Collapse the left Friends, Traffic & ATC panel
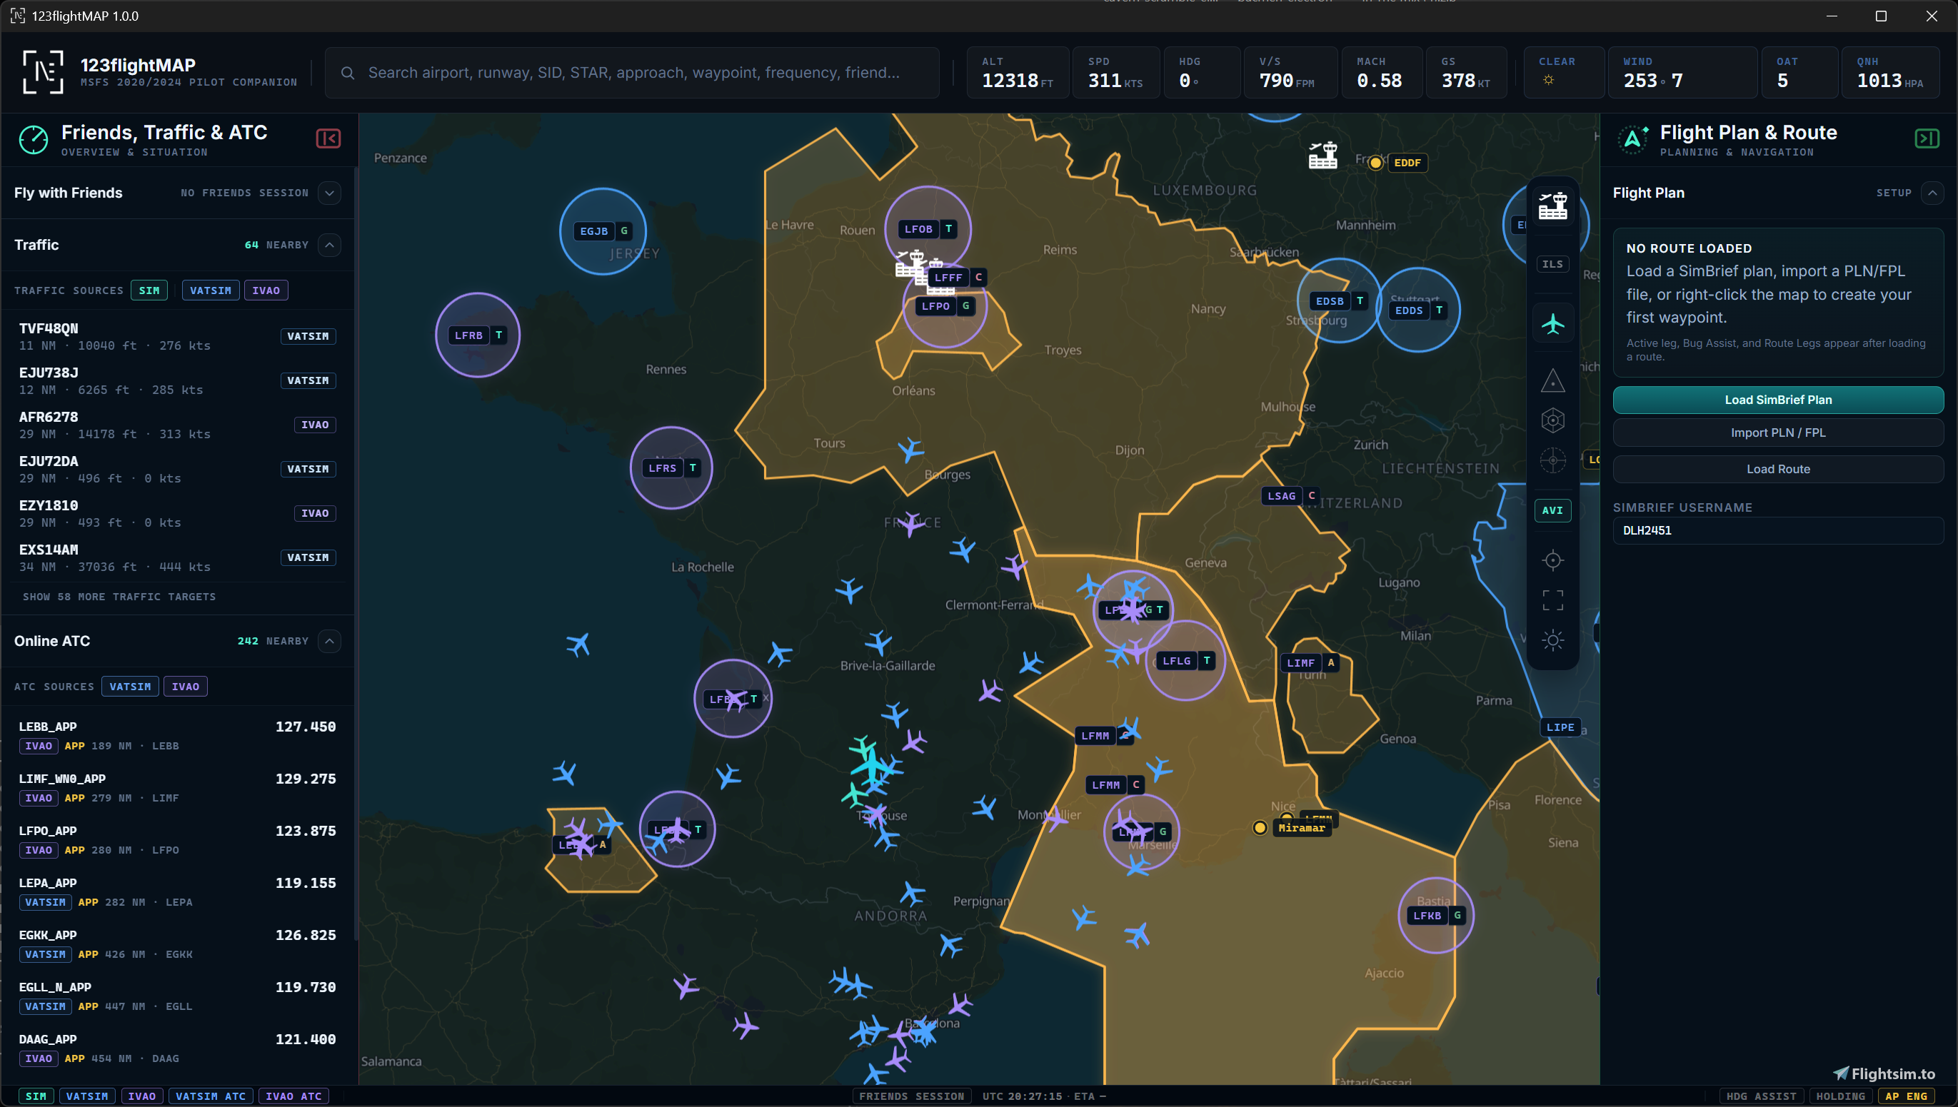1958x1107 pixels. (328, 138)
